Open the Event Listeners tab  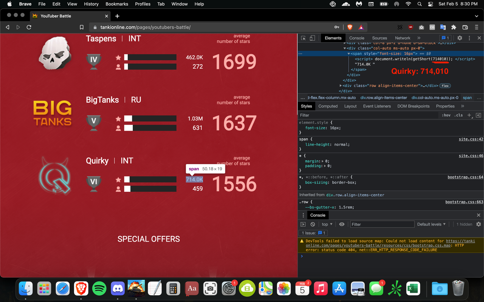coord(377,106)
